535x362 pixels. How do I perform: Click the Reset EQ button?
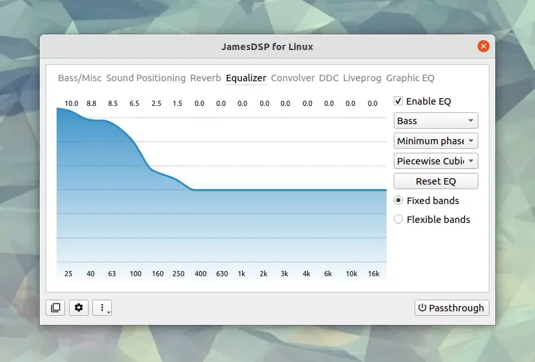[x=435, y=181]
